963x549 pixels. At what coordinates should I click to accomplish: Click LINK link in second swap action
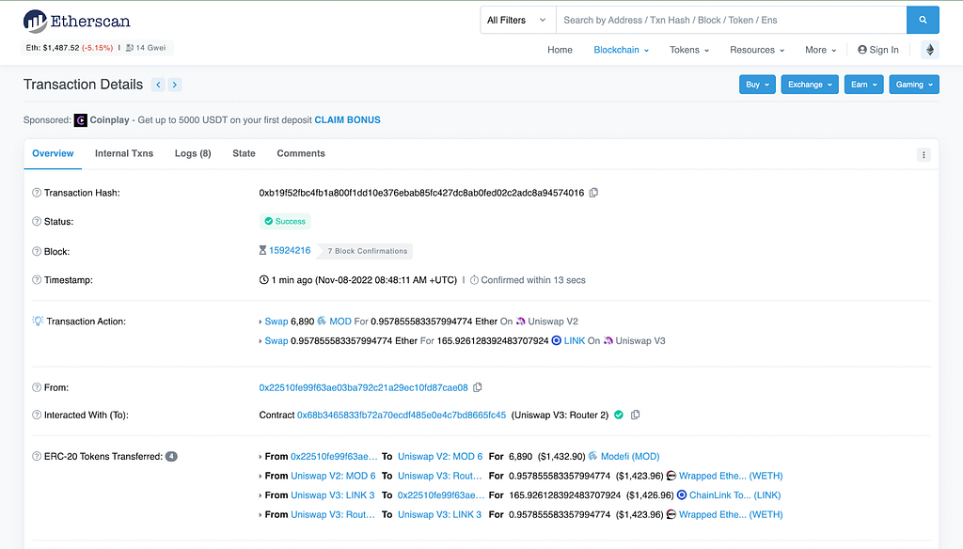pyautogui.click(x=575, y=341)
